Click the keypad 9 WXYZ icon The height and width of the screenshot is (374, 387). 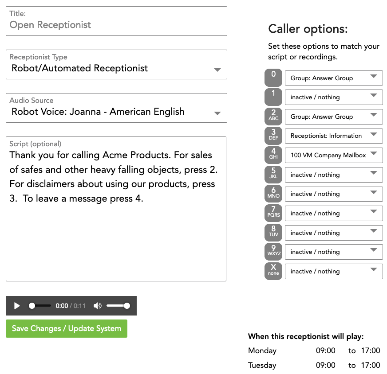tap(273, 252)
